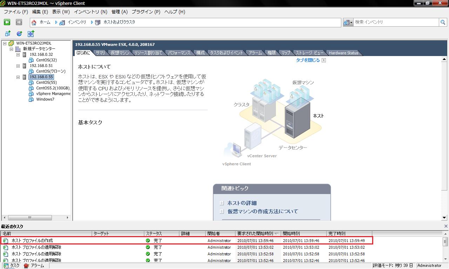The width and height of the screenshot is (449, 269).
Task: Close the recent tasks panel with X
Action: [446, 226]
